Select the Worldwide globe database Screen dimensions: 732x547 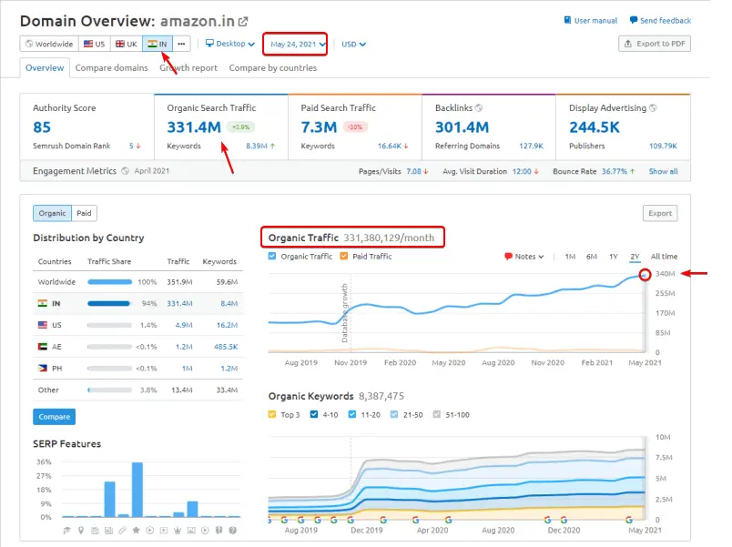pyautogui.click(x=49, y=44)
